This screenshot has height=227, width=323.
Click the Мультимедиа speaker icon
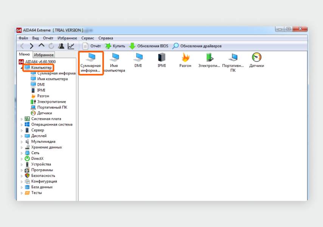[27, 141]
